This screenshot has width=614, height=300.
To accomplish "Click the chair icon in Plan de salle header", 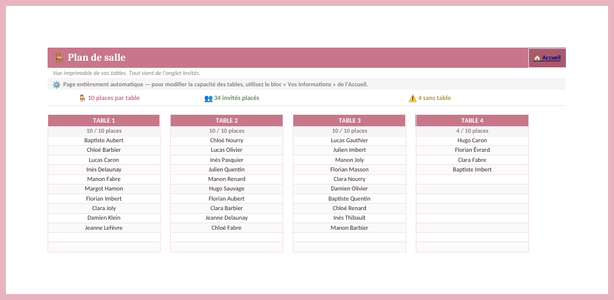I will 59,58.
